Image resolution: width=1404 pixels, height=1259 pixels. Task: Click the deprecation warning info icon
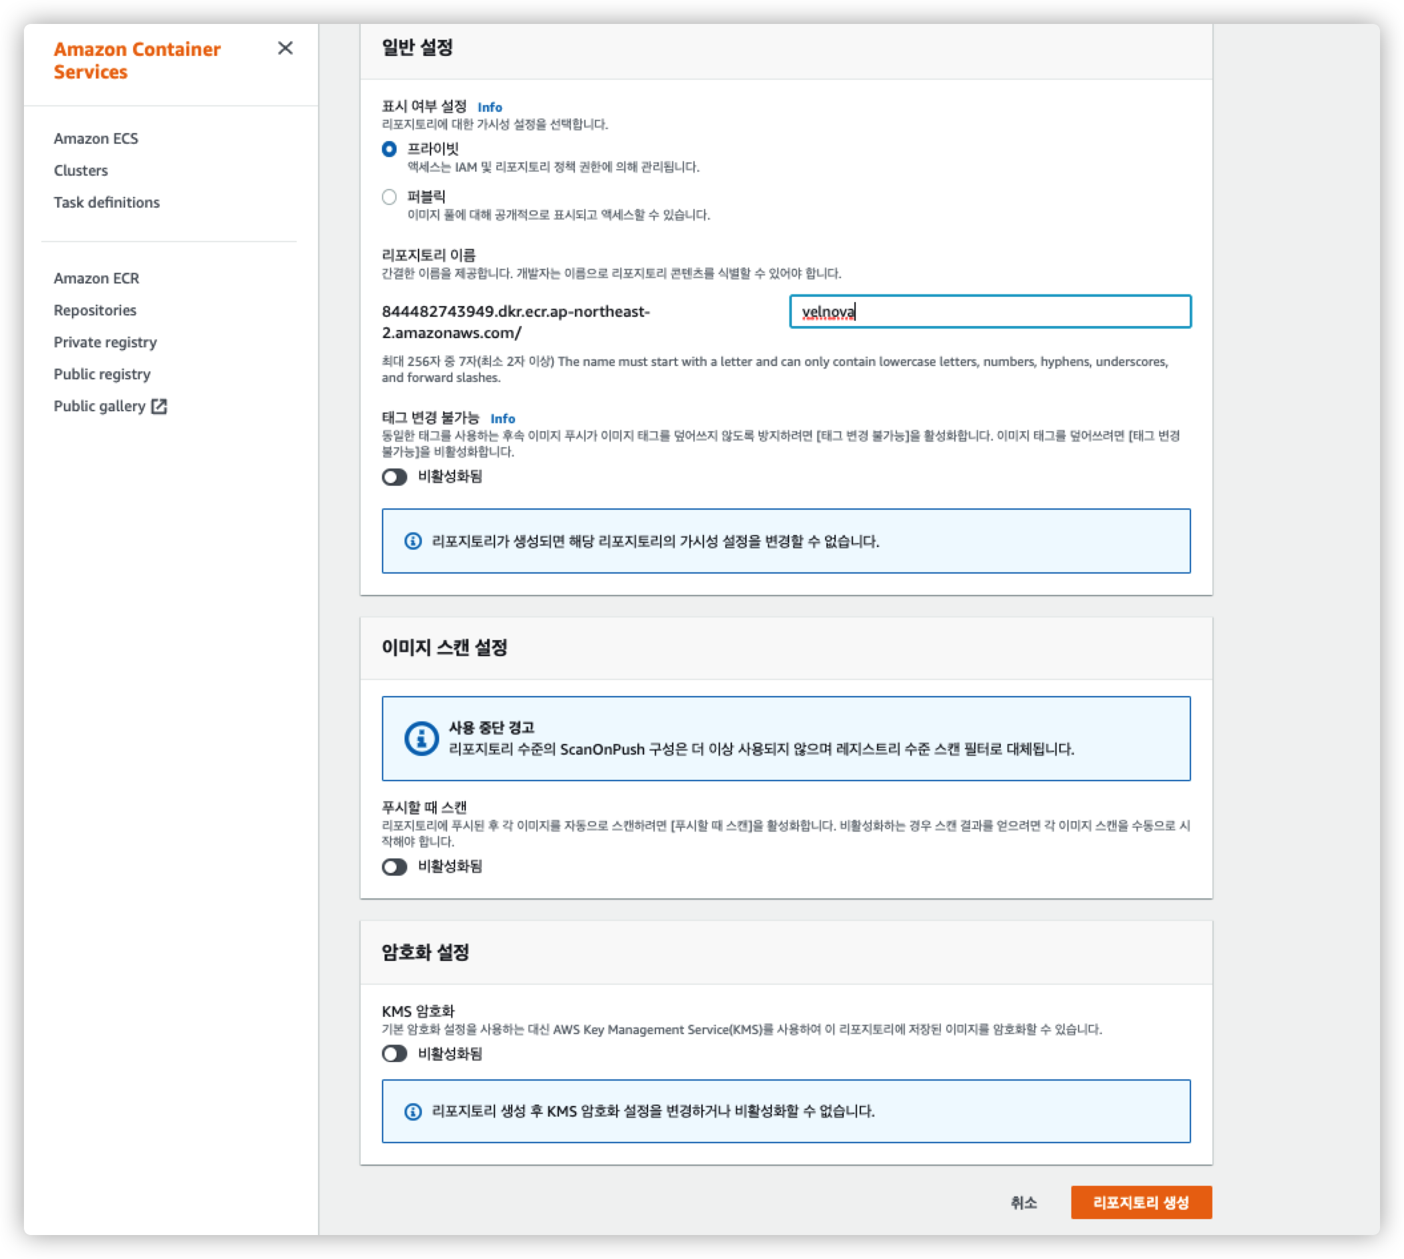tap(421, 738)
